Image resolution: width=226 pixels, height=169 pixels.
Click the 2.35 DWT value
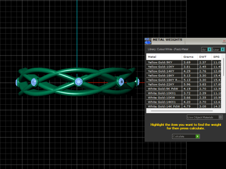(x=202, y=98)
